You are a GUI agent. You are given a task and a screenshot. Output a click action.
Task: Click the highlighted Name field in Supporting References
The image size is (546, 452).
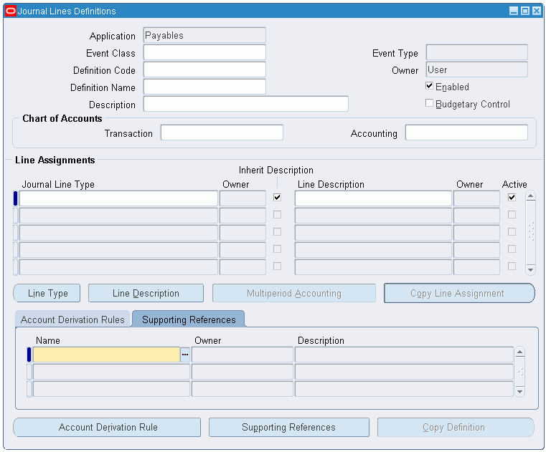(x=107, y=355)
